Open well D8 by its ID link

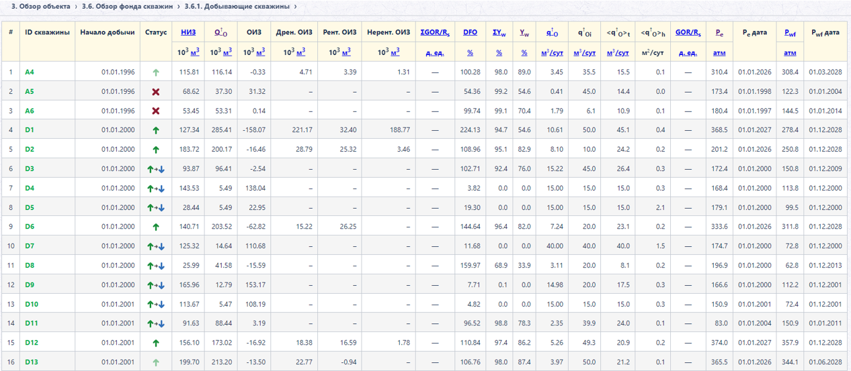click(30, 266)
